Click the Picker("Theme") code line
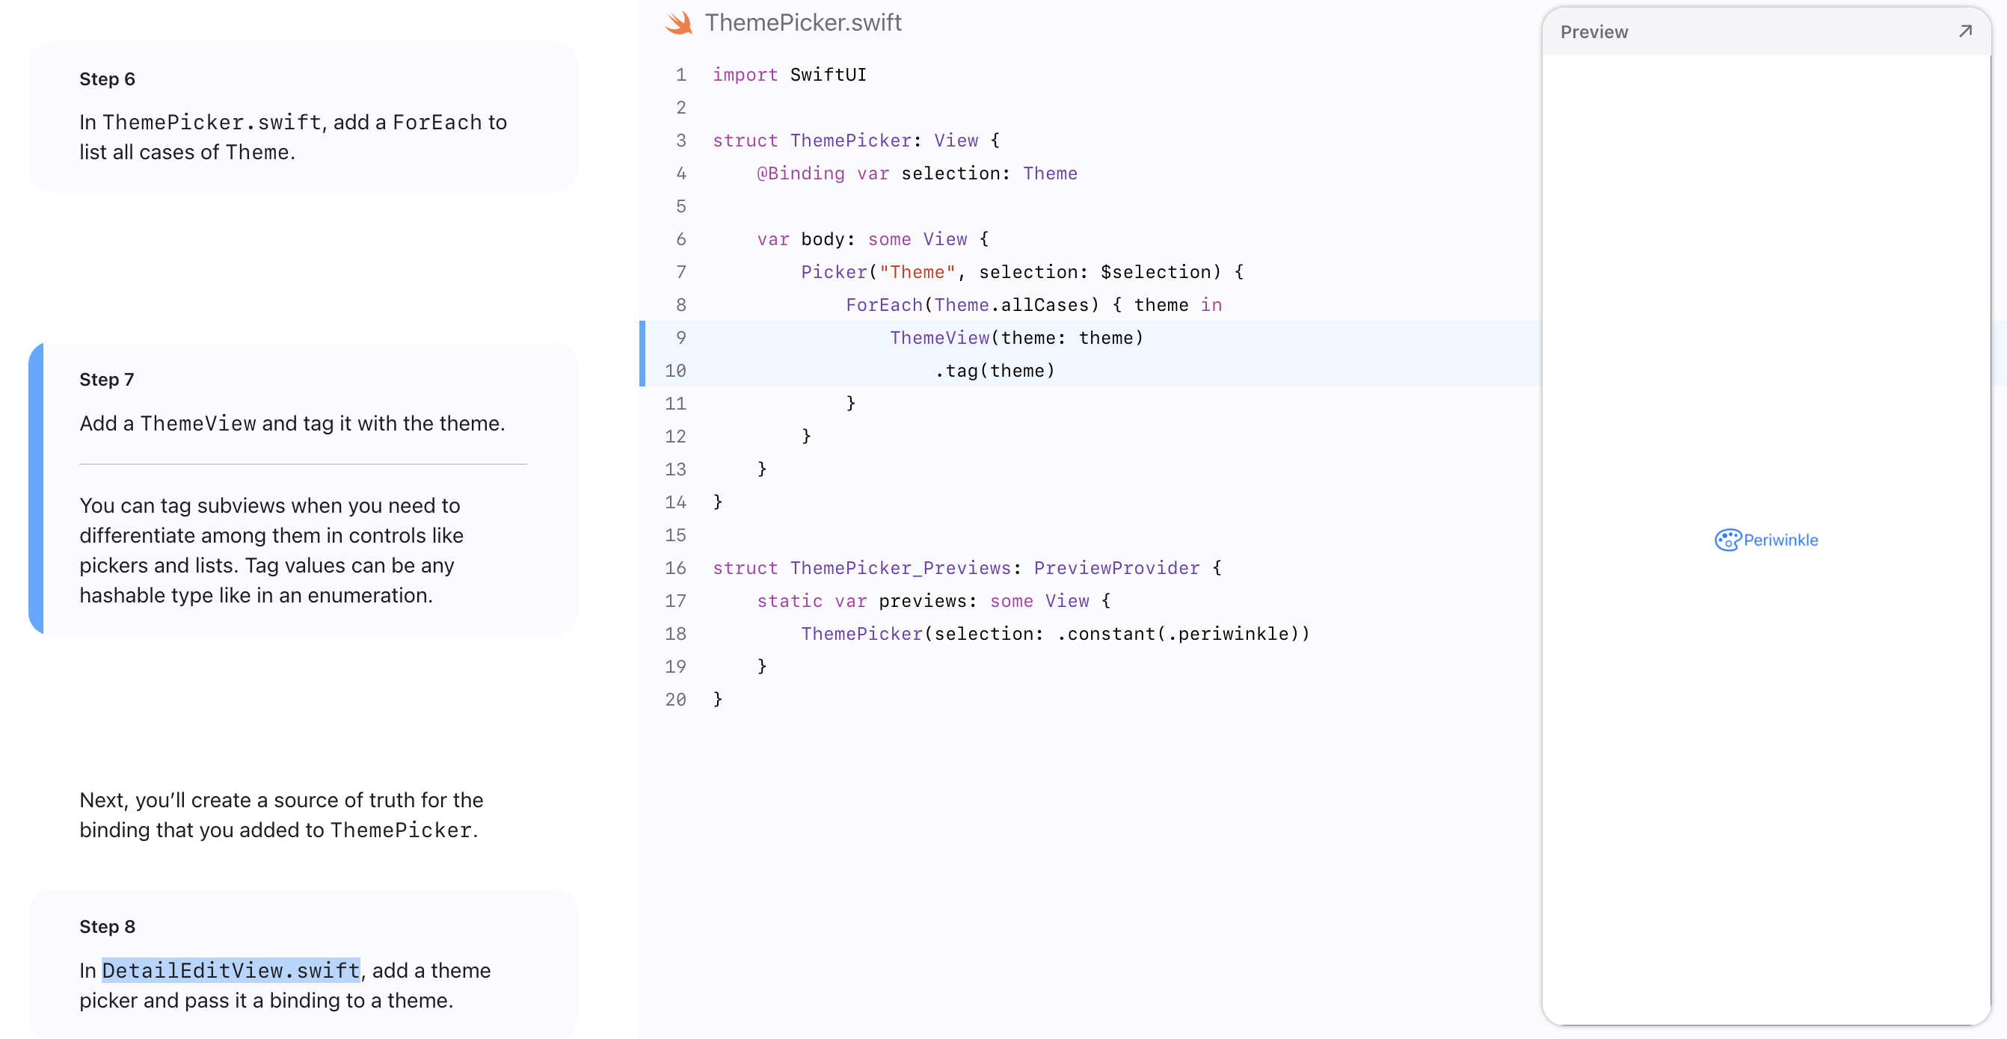 click(x=1021, y=272)
